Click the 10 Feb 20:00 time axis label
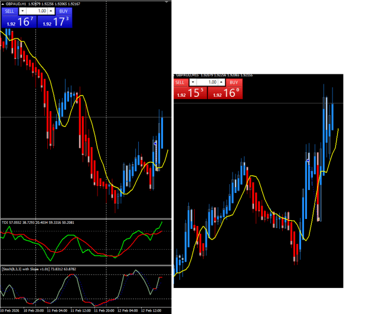Image resolution: width=369 pixels, height=314 pixels. tap(34, 310)
